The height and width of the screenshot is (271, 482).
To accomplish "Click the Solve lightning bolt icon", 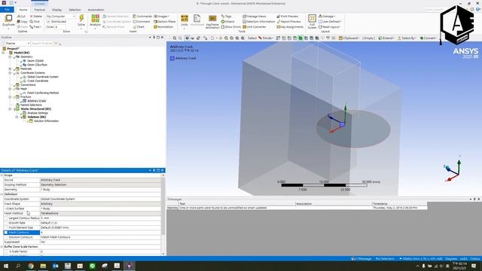I will pyautogui.click(x=81, y=18).
